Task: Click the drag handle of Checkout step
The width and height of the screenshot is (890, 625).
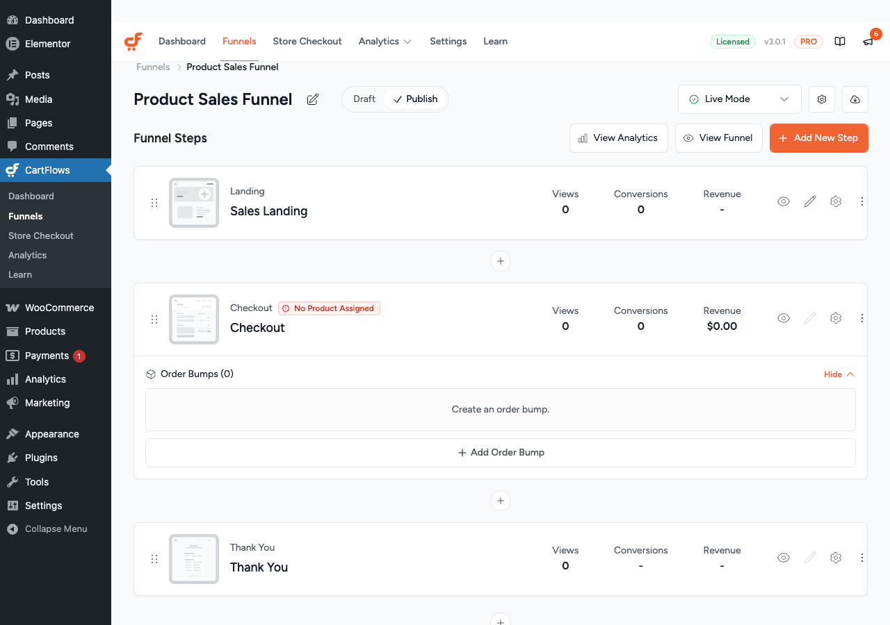Action: pyautogui.click(x=154, y=319)
